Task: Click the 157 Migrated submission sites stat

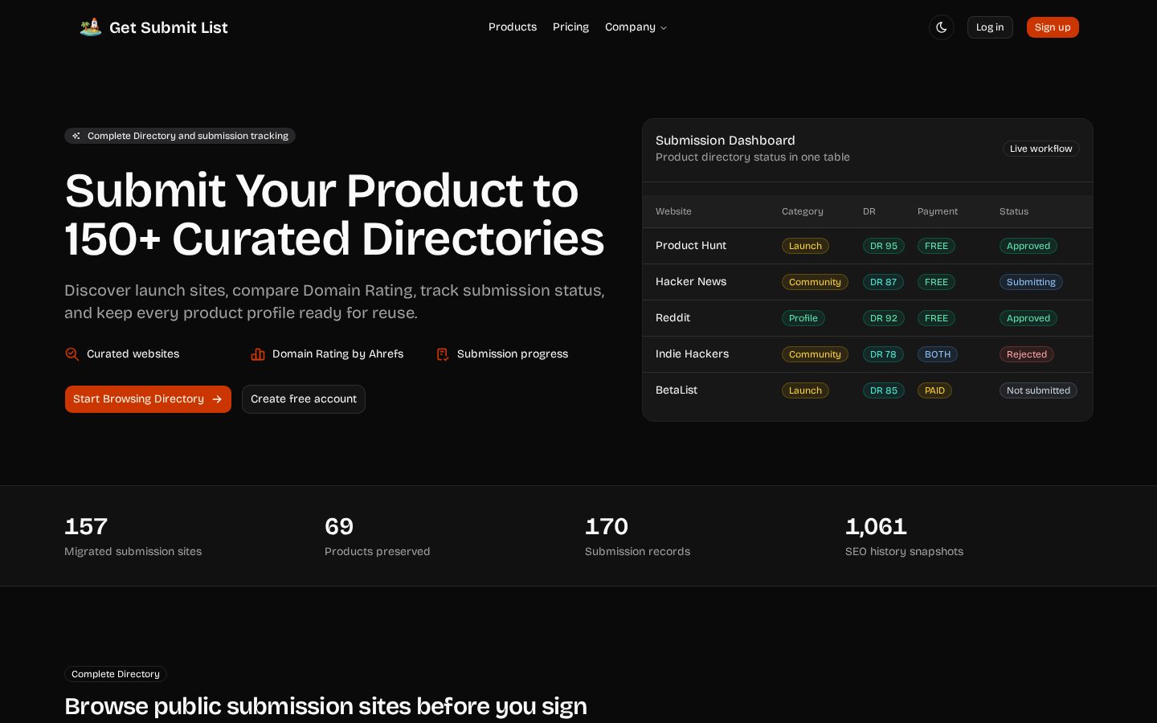Action: [133, 537]
